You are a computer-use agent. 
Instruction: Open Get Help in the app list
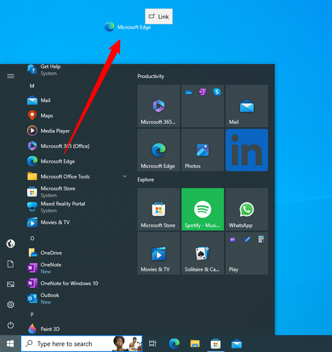[77, 70]
